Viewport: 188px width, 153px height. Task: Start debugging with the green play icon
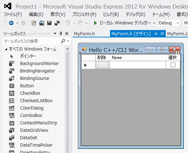[x=95, y=23]
